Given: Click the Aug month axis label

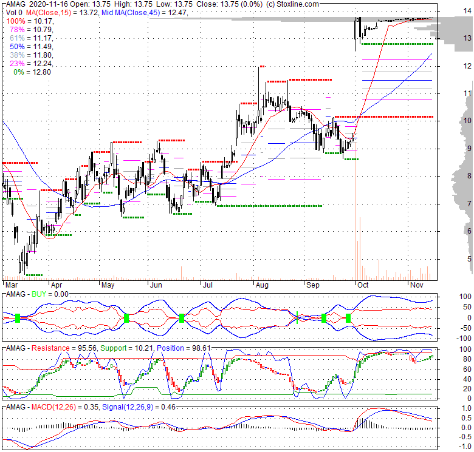Looking at the screenshot, I should point(262,285).
